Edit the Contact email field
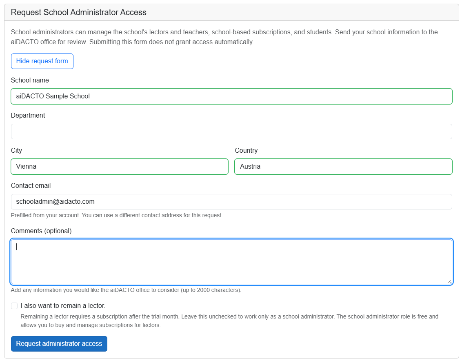Viewport: 462px width, 363px height. pyautogui.click(x=231, y=201)
